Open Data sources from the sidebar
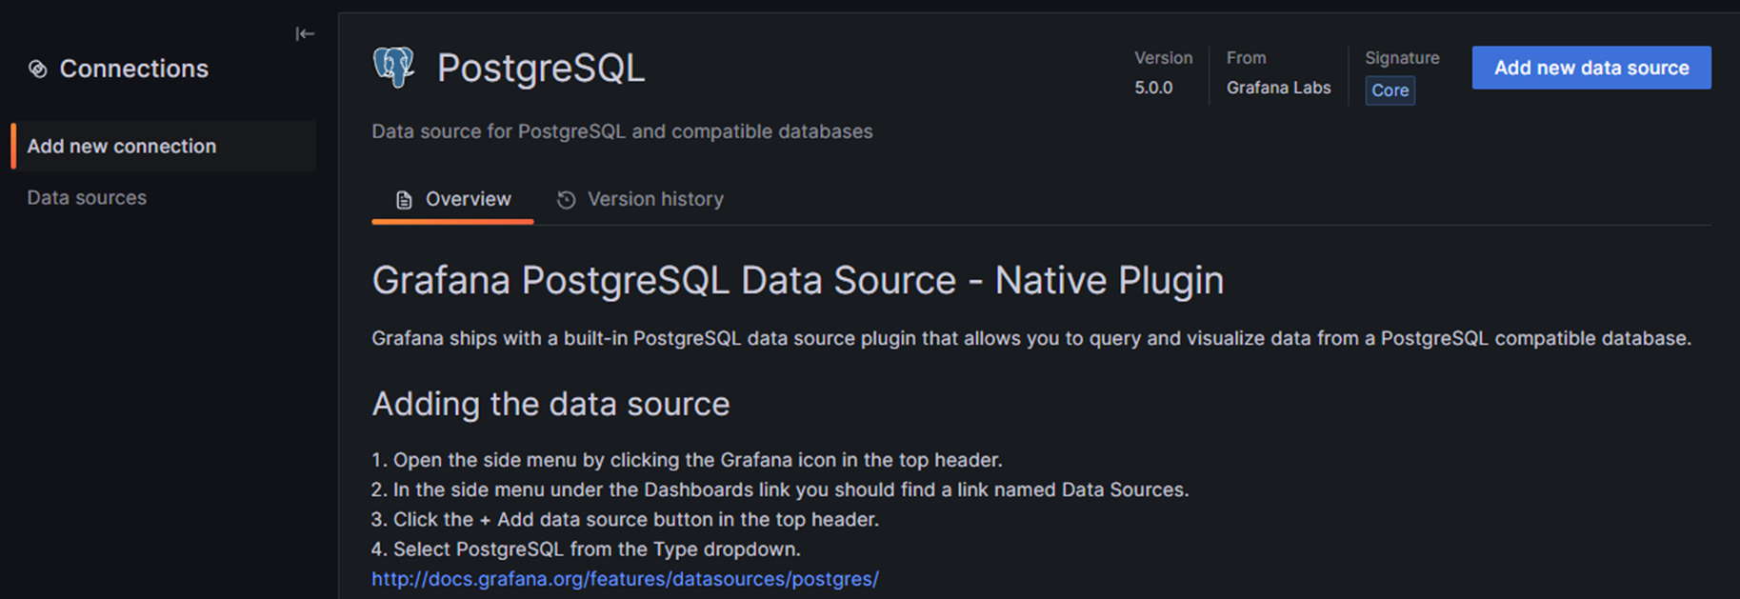Image resolution: width=1740 pixels, height=599 pixels. (x=87, y=197)
